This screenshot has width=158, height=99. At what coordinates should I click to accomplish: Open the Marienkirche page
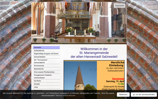click(46, 69)
